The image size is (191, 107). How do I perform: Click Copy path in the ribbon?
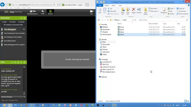click(112, 11)
